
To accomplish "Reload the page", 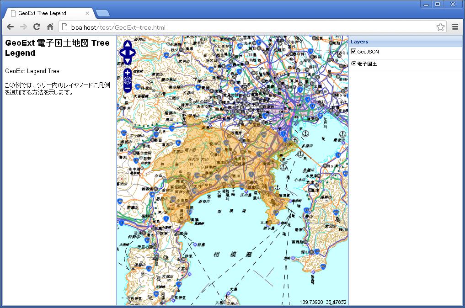I will pyautogui.click(x=37, y=27).
